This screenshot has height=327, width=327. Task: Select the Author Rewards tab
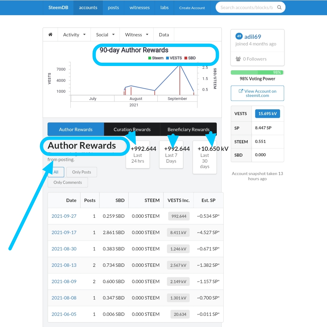pos(76,129)
